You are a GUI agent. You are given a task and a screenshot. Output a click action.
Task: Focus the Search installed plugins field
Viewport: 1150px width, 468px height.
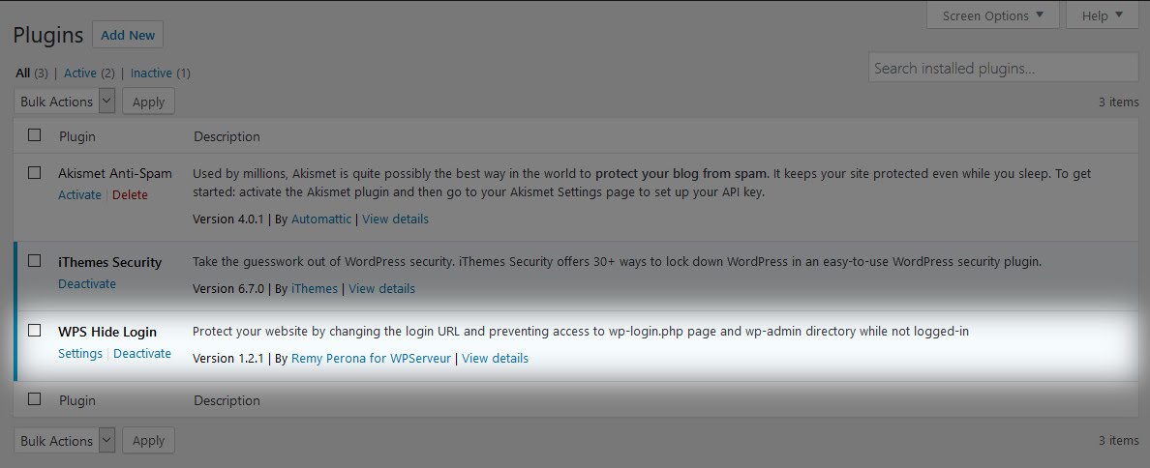(x=1003, y=69)
